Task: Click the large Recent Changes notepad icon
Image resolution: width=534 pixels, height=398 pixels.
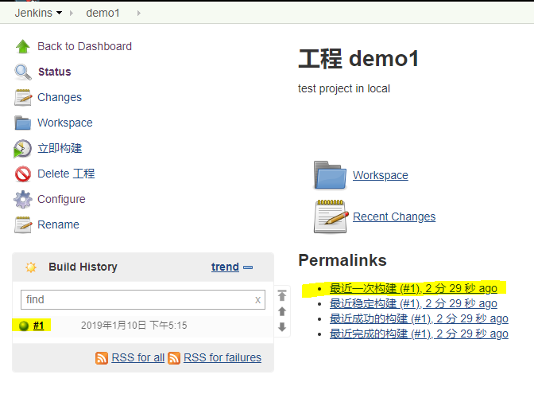Action: pos(331,217)
